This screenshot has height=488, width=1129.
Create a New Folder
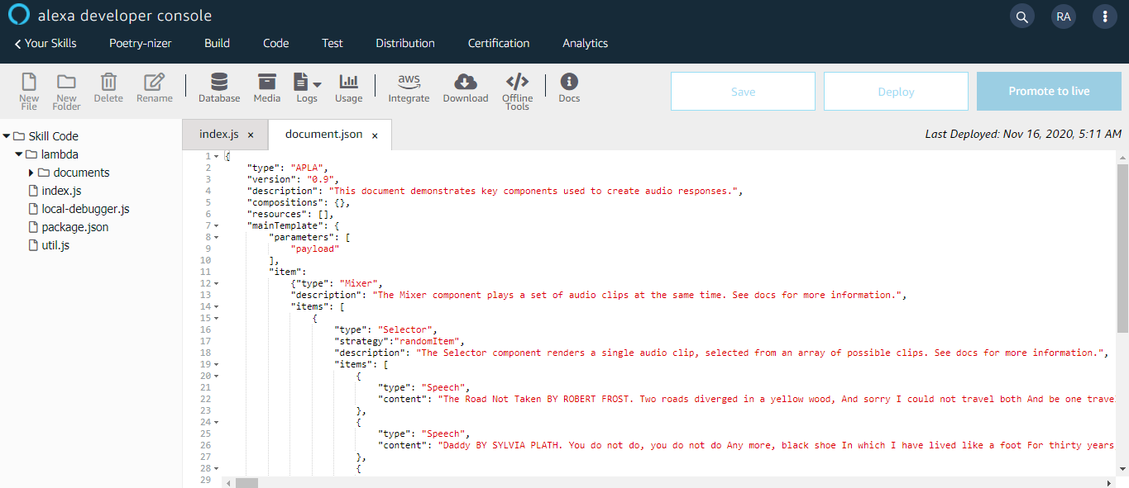coord(66,91)
